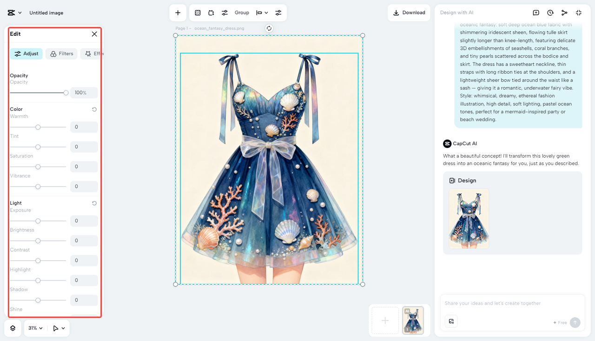This screenshot has height=341, width=595.
Task: Open the Layers icon at bottom left
Action: [x=12, y=328]
